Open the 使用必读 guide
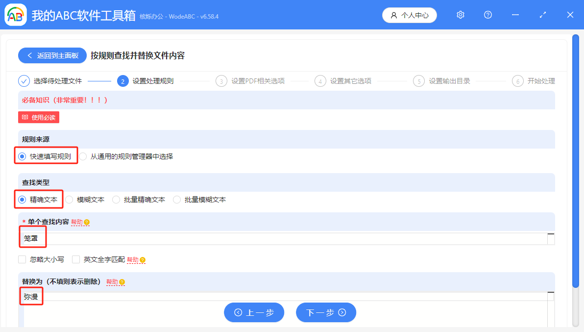584x332 pixels. coord(39,118)
